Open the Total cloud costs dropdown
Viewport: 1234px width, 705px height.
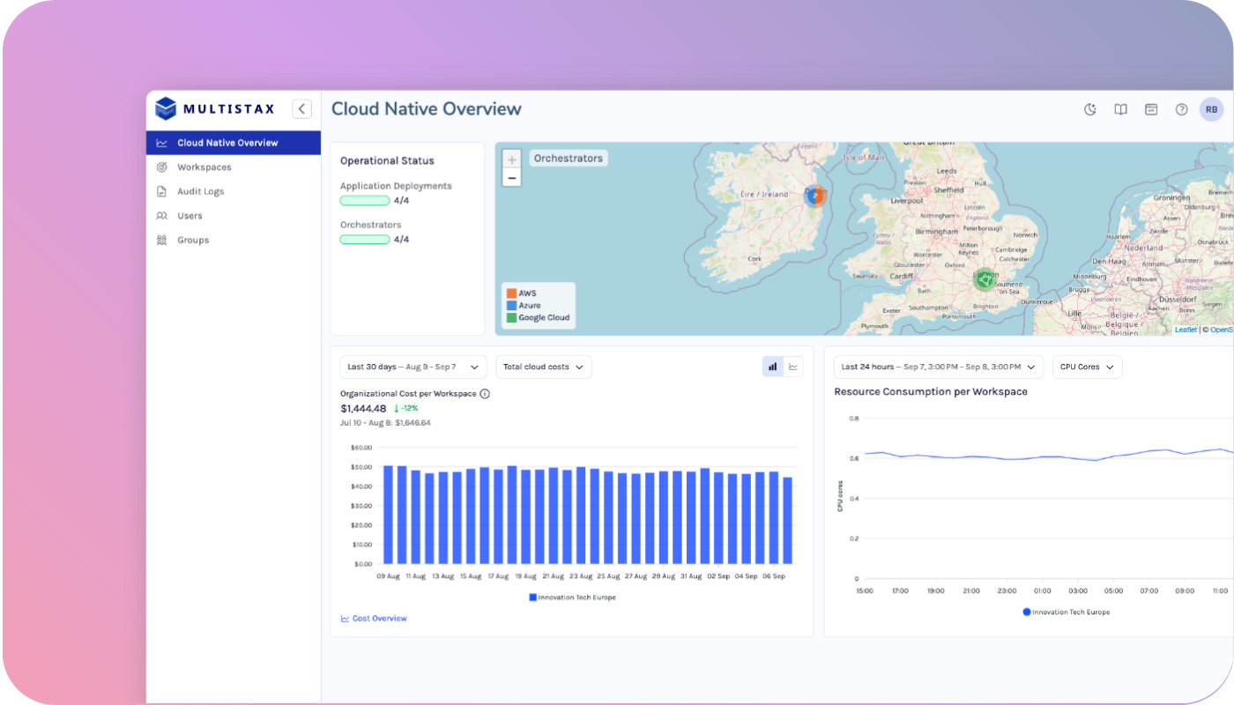[x=543, y=367]
